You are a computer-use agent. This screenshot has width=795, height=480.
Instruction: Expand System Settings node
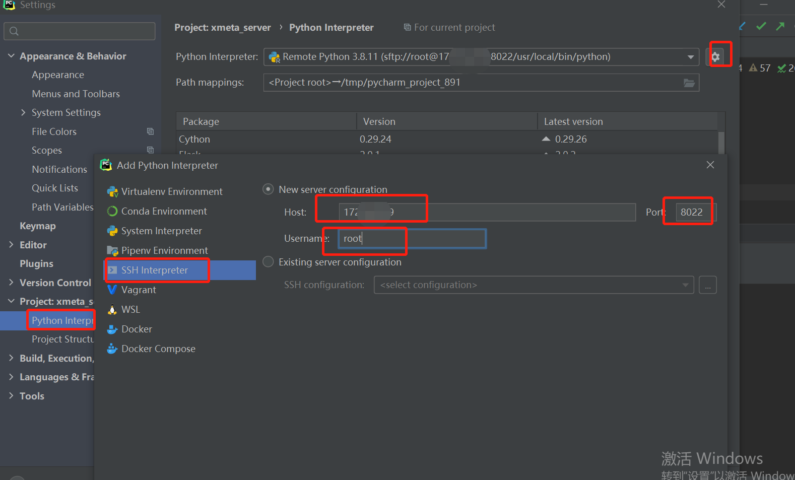(23, 112)
